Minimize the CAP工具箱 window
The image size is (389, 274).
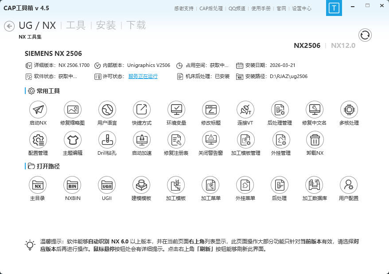pyautogui.click(x=353, y=6)
